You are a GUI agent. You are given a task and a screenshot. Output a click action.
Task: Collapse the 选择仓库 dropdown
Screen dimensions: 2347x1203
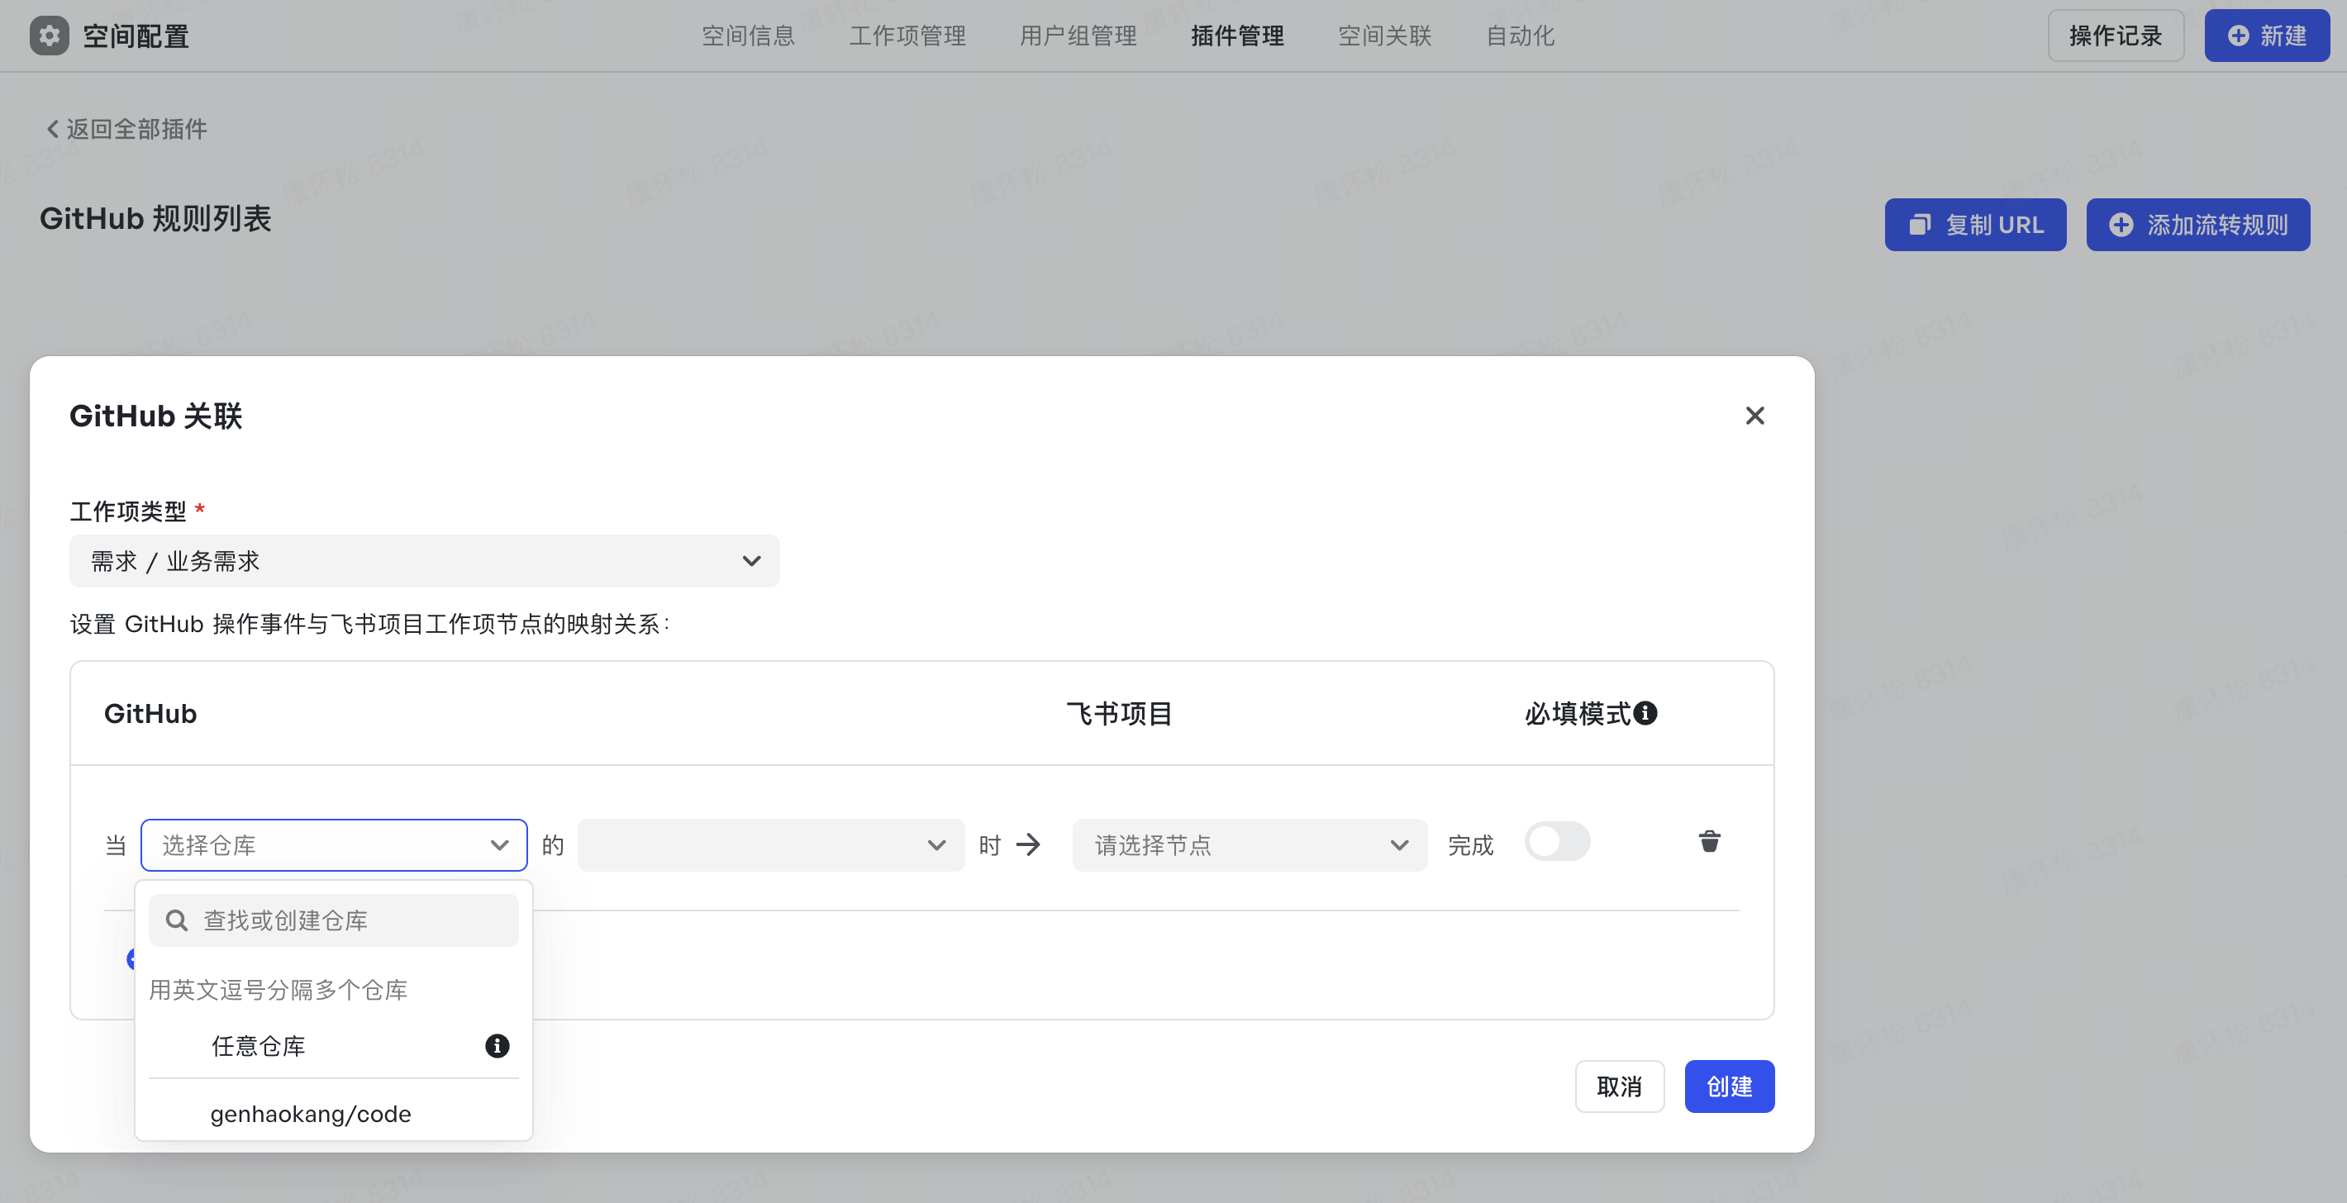(x=334, y=845)
